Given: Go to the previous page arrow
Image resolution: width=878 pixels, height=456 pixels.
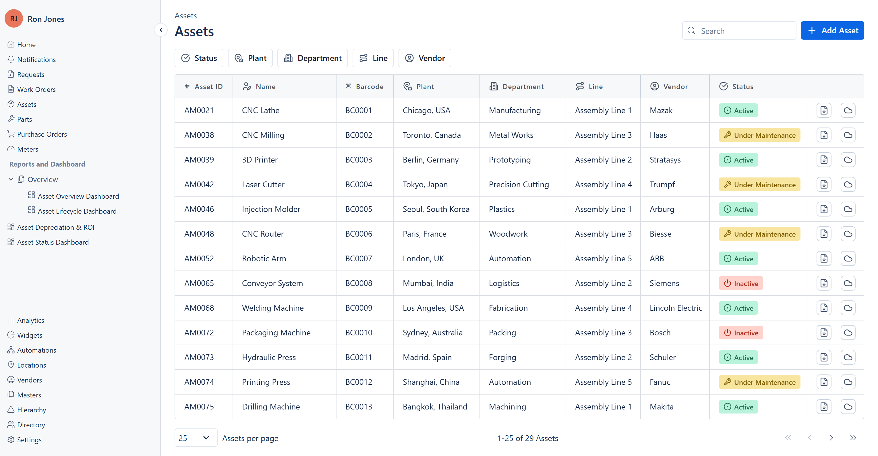Looking at the screenshot, I should click(810, 438).
